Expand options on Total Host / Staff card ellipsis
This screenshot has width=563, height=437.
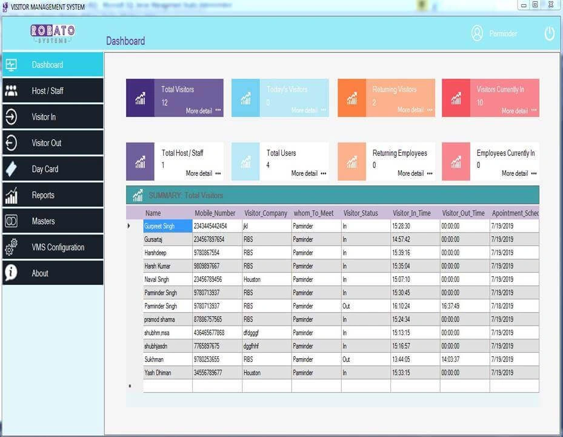tap(218, 174)
